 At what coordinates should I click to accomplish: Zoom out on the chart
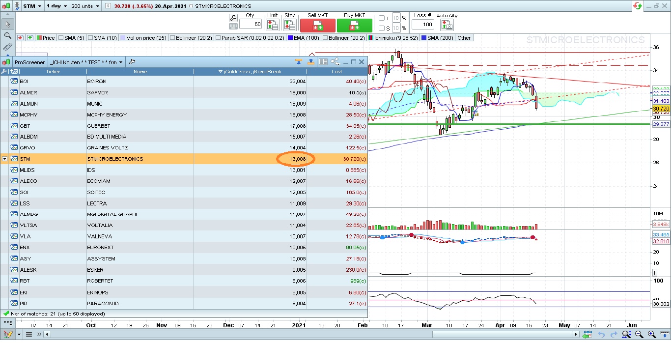click(639, 335)
